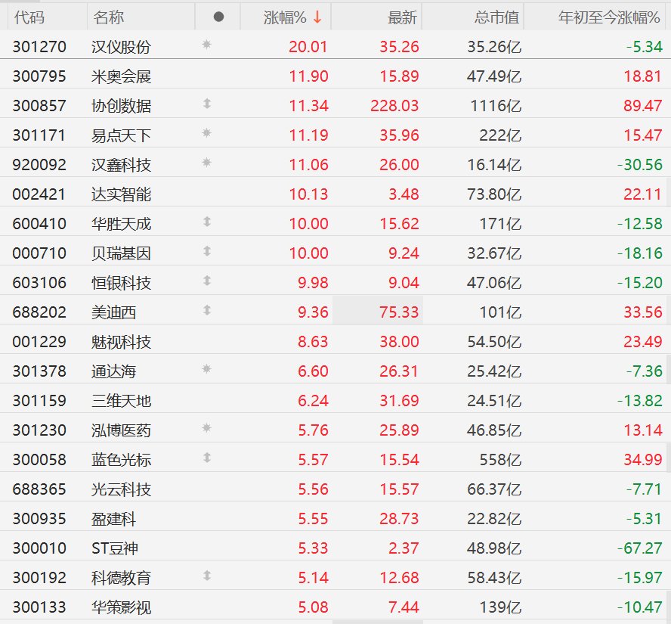Select stock name ST豆神
This screenshot has height=624, width=671.
click(115, 548)
